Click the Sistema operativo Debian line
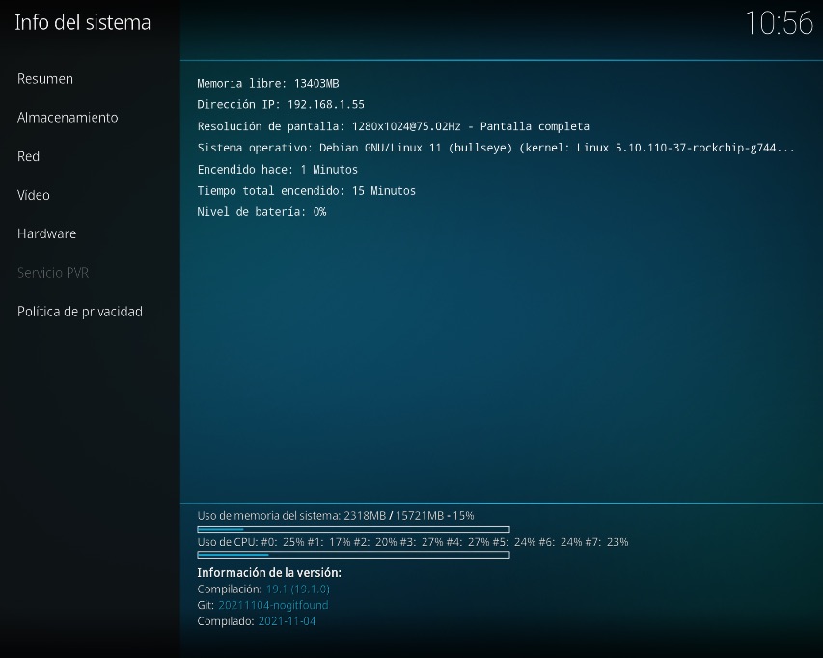 (x=496, y=148)
